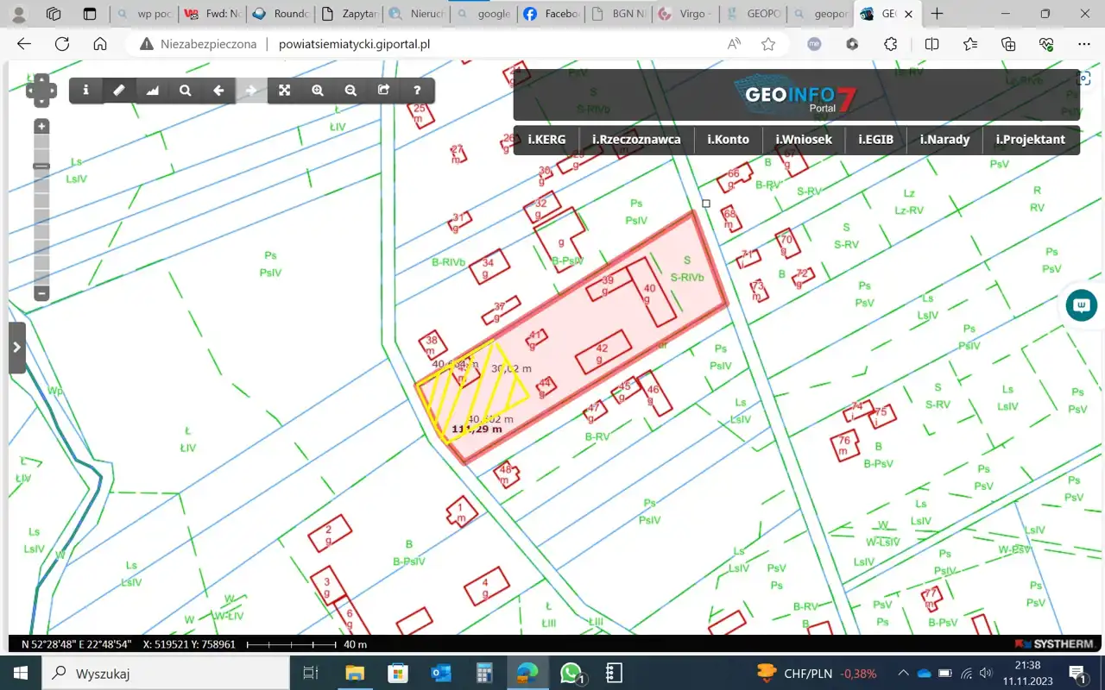Zoom to full map extent
Screen dimensions: 1105x690
tap(284, 91)
